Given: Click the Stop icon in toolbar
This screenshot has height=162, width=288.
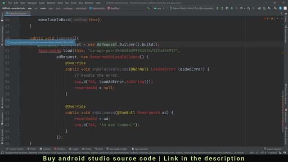Looking at the screenshot, I should tap(253, 8).
